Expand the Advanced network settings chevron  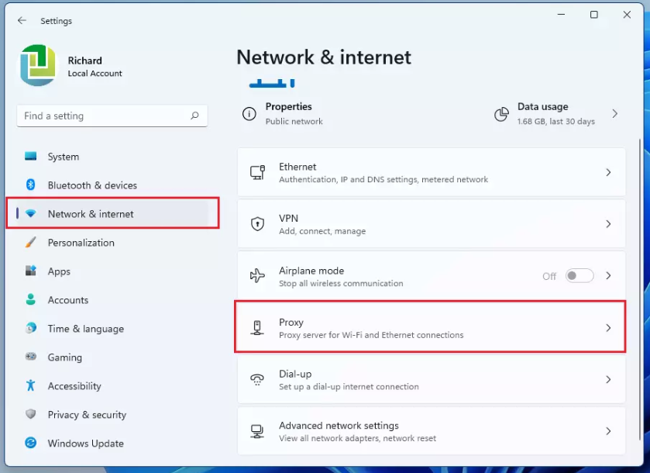608,431
